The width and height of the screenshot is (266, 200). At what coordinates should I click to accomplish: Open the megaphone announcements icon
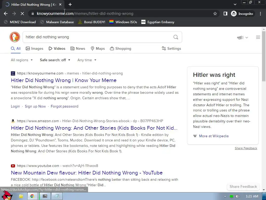click(240, 37)
